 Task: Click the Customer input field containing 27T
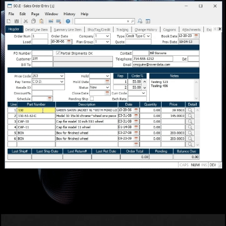click(x=42, y=59)
